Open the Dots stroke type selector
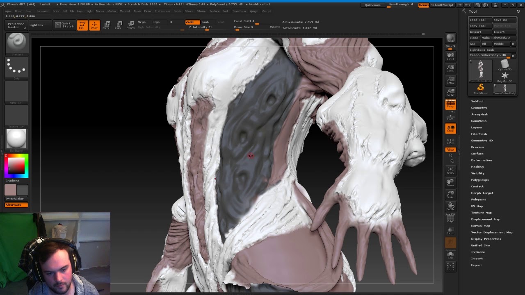This screenshot has height=295, width=525. (17, 68)
